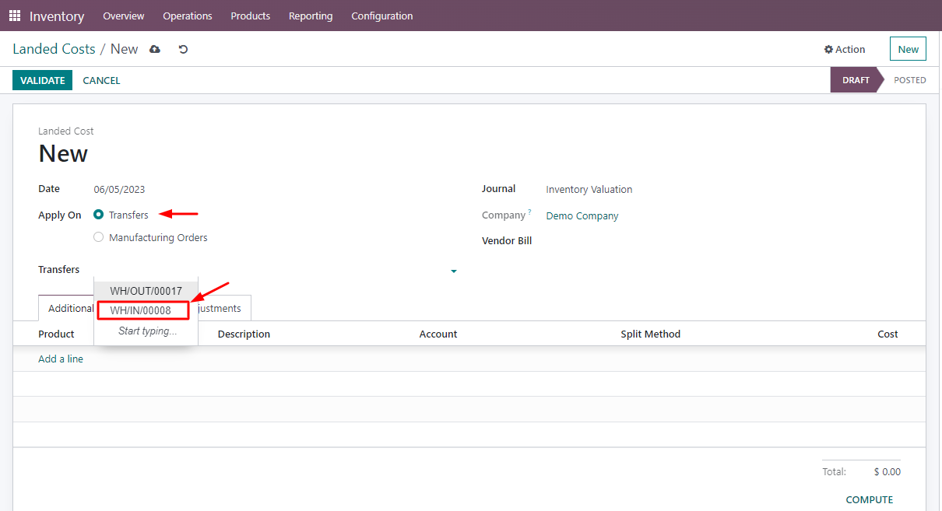
Task: Open the Reporting menu
Action: click(x=311, y=16)
